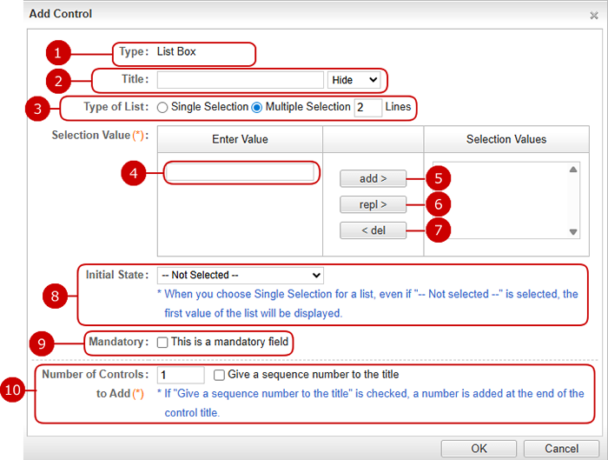
Task: Click the Enter Value column header
Action: click(x=240, y=139)
